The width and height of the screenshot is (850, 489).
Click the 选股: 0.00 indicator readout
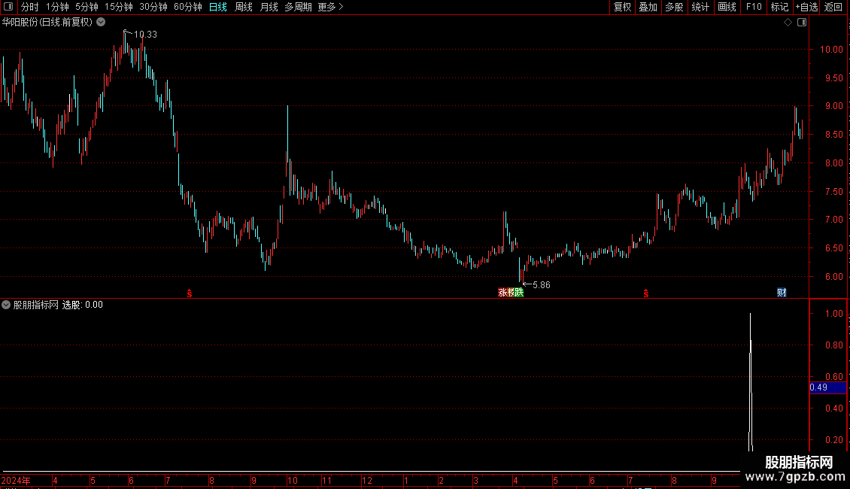[83, 305]
